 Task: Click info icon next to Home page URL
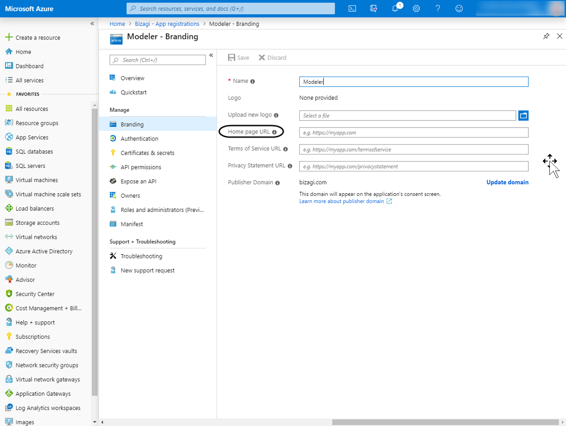tap(274, 132)
